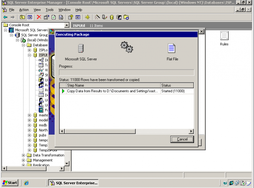Image resolution: width=254 pixels, height=188 pixels.
Task: Click the red Delete icon in toolbar
Action: click(38, 17)
